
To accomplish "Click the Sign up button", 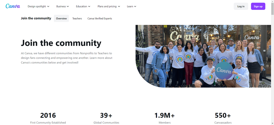I will (x=258, y=6).
